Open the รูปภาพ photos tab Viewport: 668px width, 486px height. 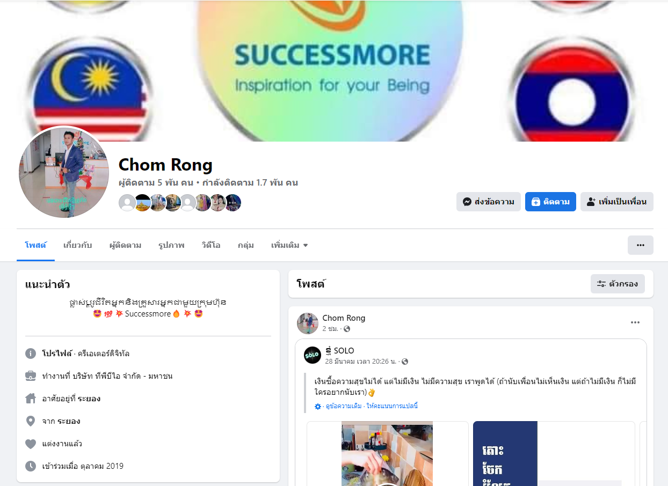click(x=171, y=245)
